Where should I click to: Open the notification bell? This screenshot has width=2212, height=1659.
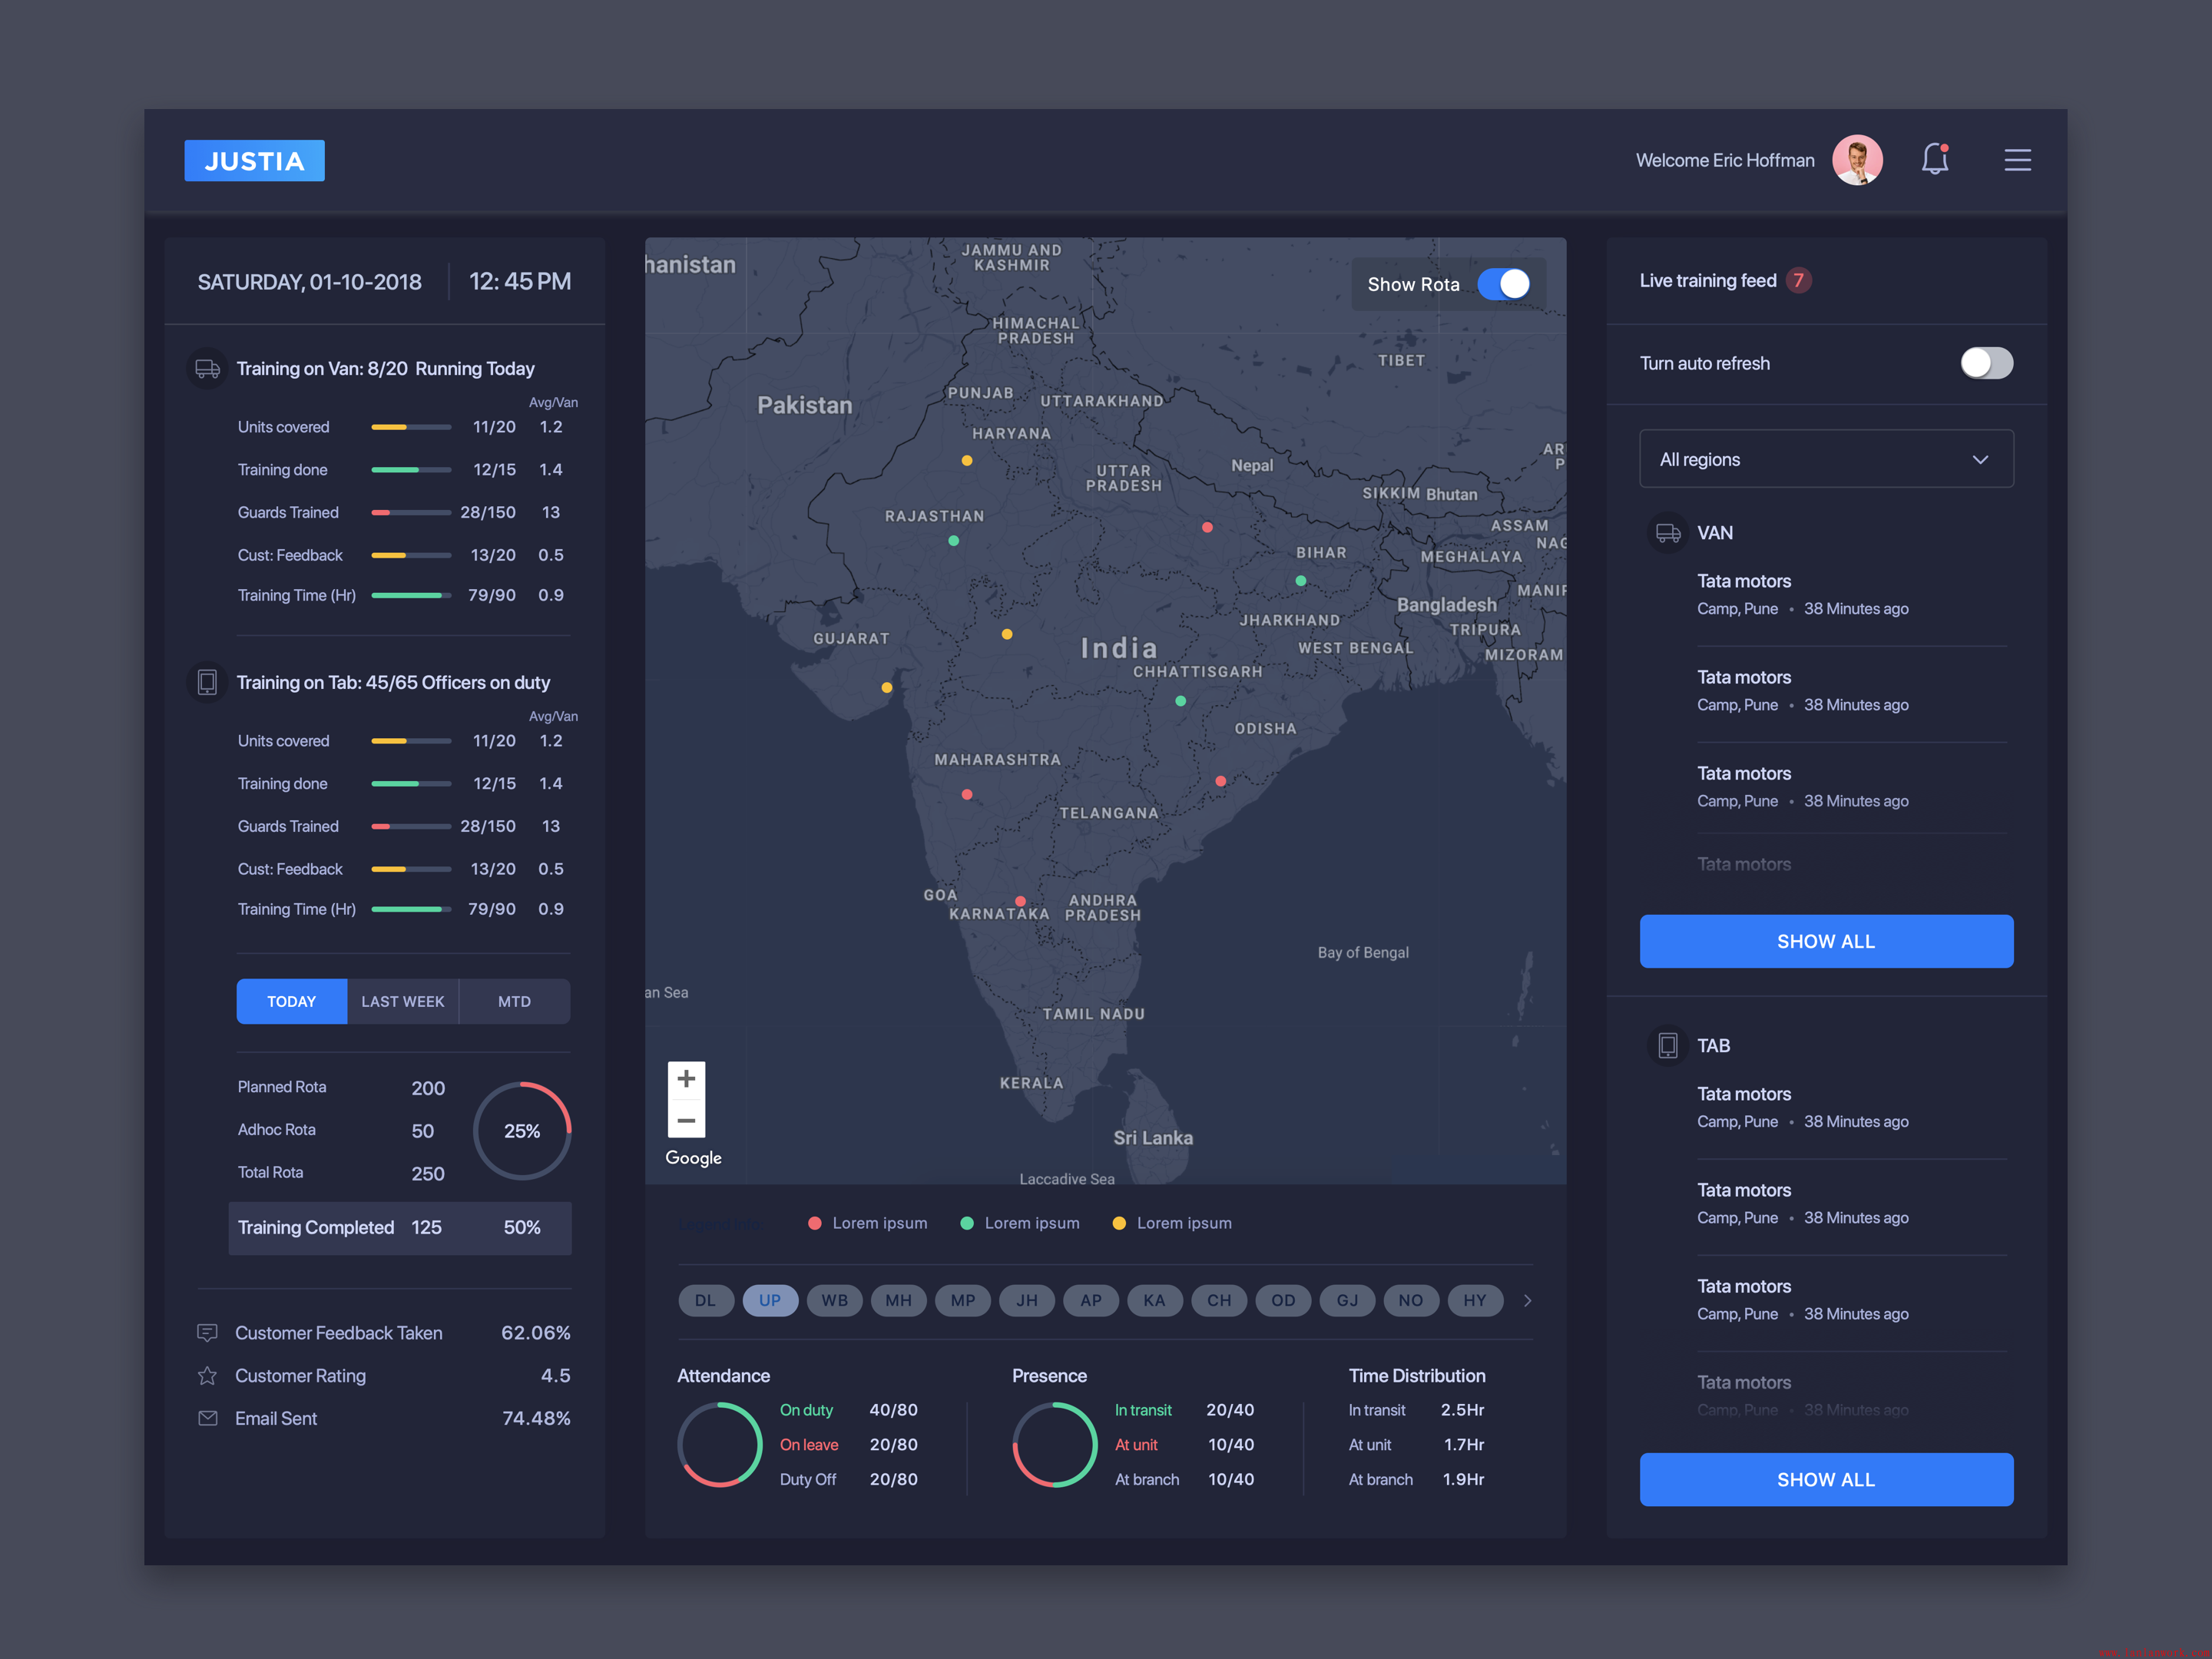click(1934, 160)
